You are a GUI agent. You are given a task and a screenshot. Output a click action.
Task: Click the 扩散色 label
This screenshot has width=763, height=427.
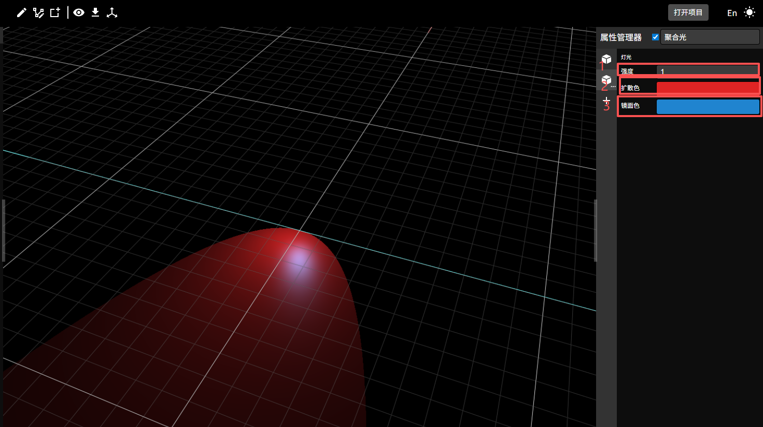[x=630, y=88]
